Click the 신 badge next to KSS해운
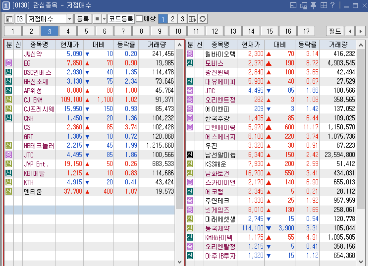This screenshot has height=266, width=368. point(190,164)
